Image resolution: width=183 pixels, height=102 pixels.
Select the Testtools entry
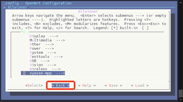(46, 57)
